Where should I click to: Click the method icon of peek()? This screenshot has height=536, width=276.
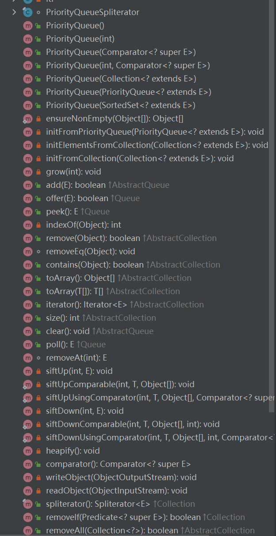tap(28, 212)
